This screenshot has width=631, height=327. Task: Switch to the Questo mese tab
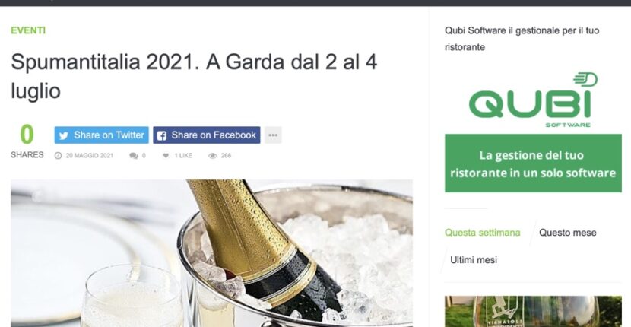point(567,233)
